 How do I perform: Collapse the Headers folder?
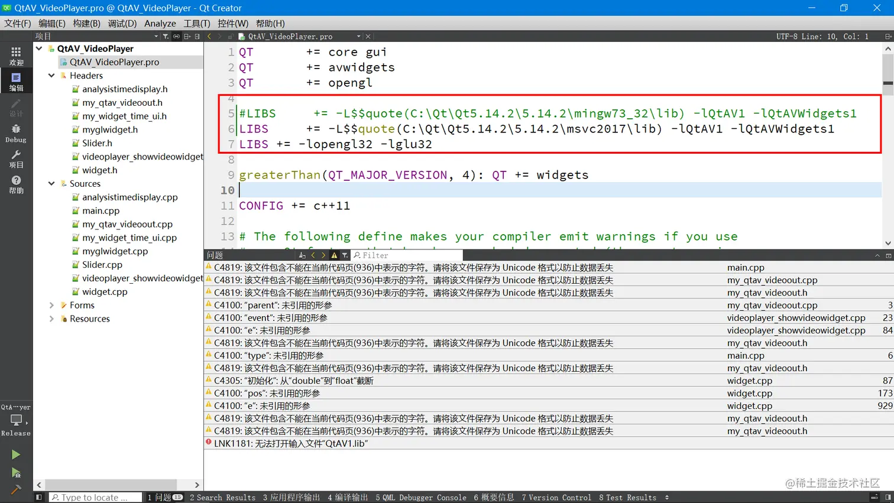pyautogui.click(x=51, y=76)
